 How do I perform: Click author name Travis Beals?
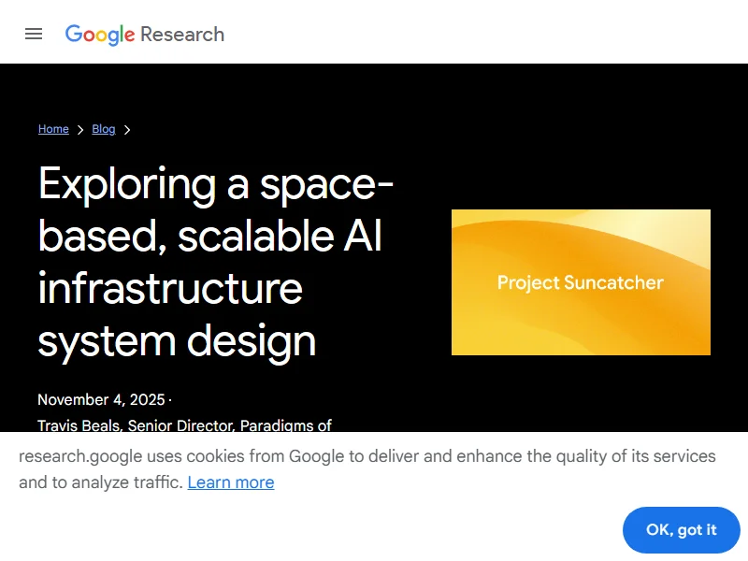click(x=79, y=425)
